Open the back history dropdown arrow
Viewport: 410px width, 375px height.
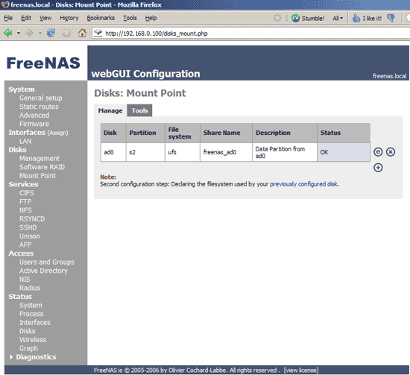point(19,34)
